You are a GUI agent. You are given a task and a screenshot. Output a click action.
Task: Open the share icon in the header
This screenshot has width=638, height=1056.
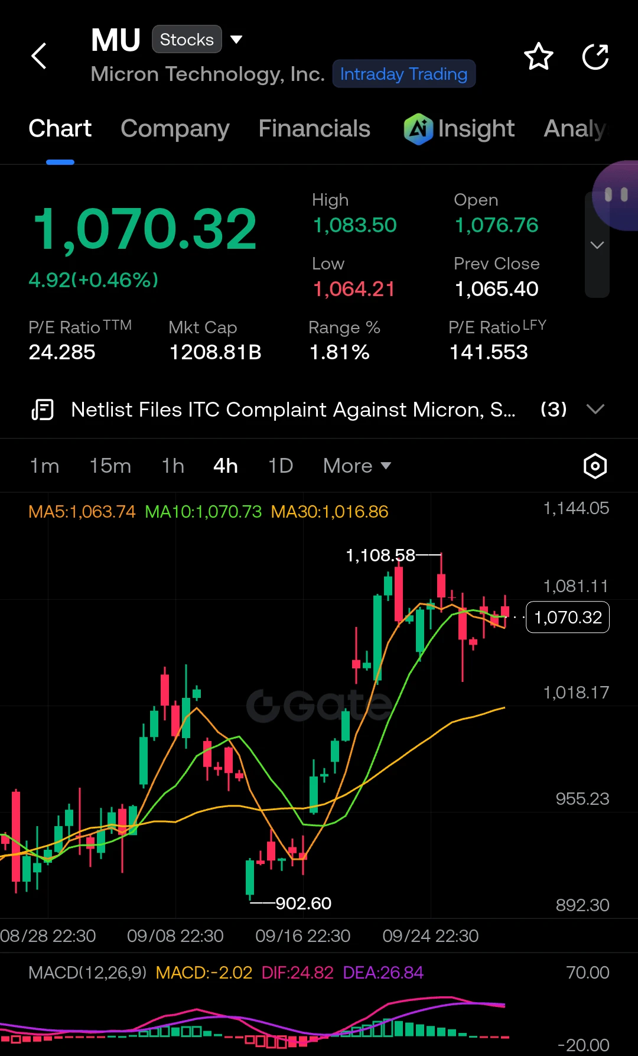pyautogui.click(x=595, y=56)
